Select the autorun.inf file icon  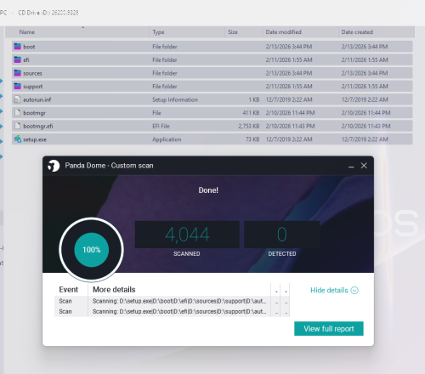tap(18, 99)
